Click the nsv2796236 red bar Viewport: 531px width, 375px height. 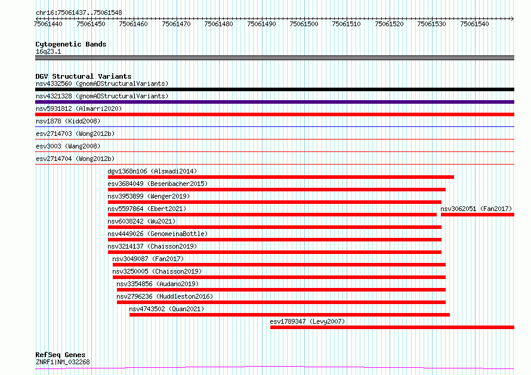pos(281,302)
